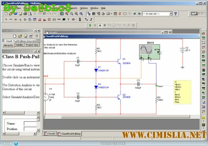Image resolution: width=208 pixels, height=146 pixels.
Task: Select the V1 4 Vpk AC source
Action: (46, 97)
